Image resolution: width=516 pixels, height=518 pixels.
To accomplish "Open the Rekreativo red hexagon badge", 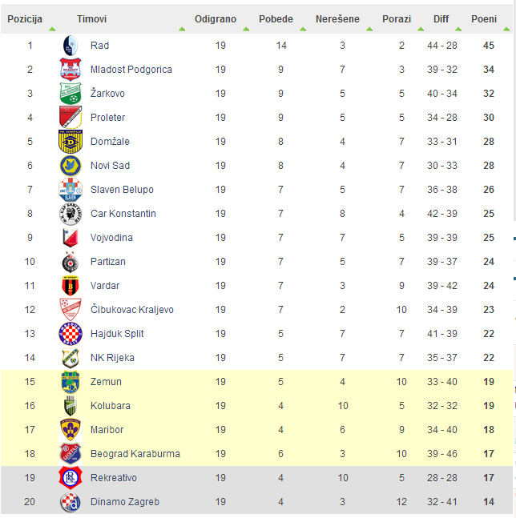I will pos(71,478).
